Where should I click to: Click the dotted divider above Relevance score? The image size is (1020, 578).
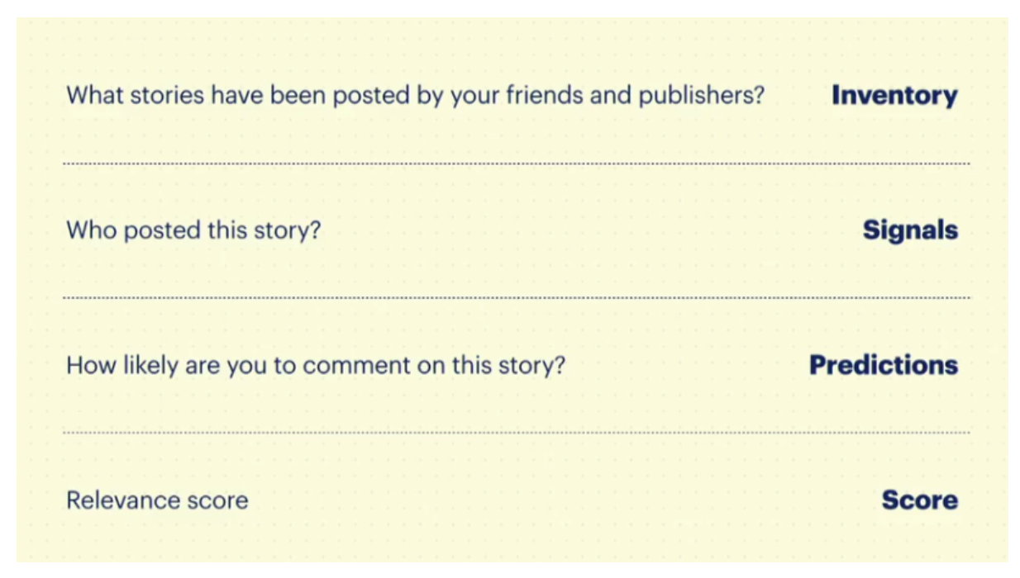point(517,432)
